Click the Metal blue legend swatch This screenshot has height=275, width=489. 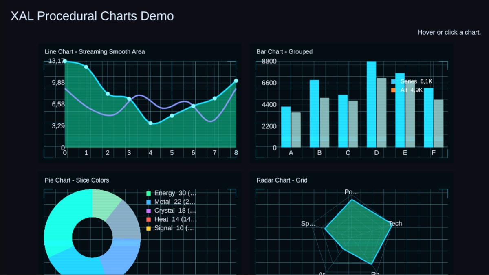pyautogui.click(x=148, y=202)
